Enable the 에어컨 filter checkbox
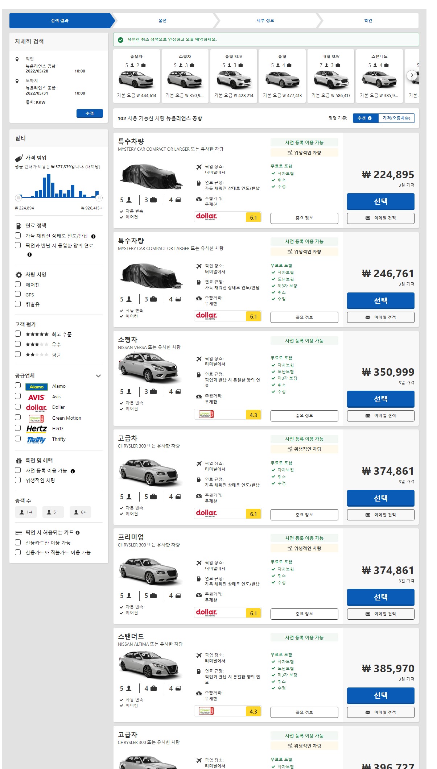This screenshot has width=437, height=769. pos(18,284)
